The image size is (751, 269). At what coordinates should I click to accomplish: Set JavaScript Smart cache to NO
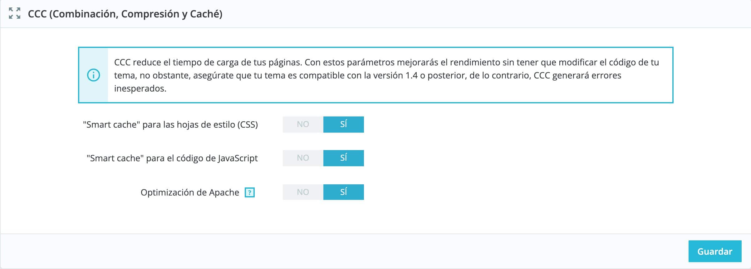[x=303, y=158]
